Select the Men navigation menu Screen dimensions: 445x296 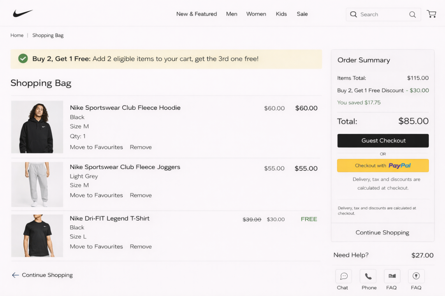click(232, 14)
